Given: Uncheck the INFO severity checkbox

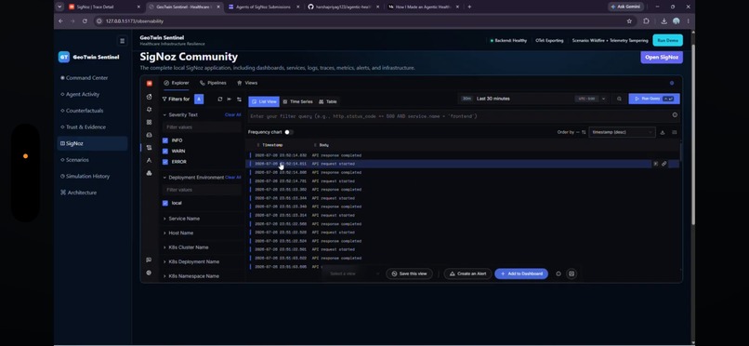Looking at the screenshot, I should [165, 140].
